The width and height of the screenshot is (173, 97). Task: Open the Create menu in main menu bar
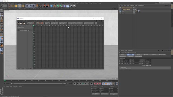click(x=8, y=3)
